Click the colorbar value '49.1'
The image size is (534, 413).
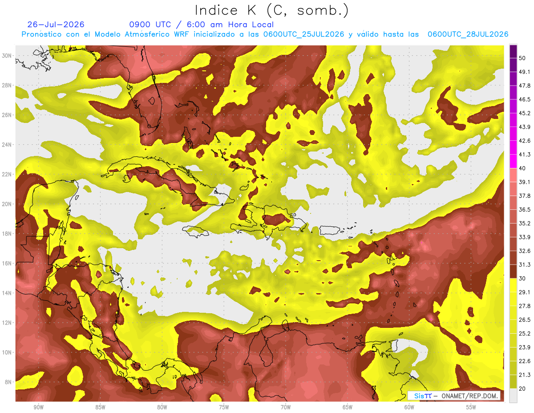(x=525, y=72)
